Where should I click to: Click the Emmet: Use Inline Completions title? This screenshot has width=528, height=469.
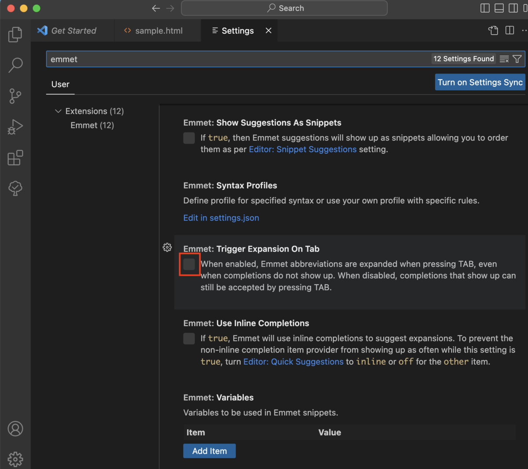coord(246,323)
